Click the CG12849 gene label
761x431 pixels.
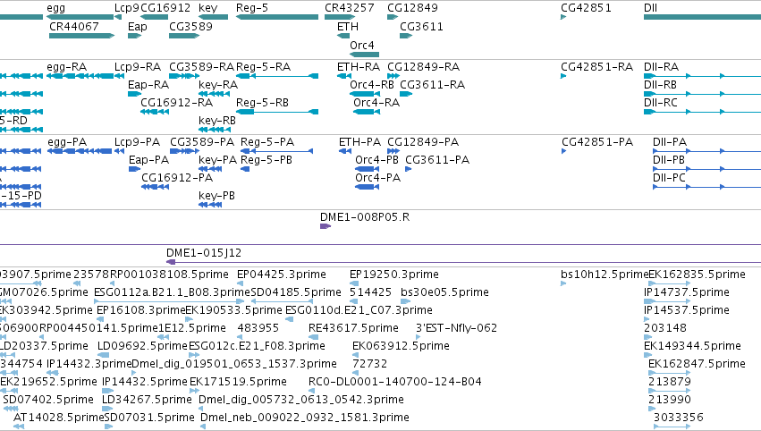[x=412, y=8]
